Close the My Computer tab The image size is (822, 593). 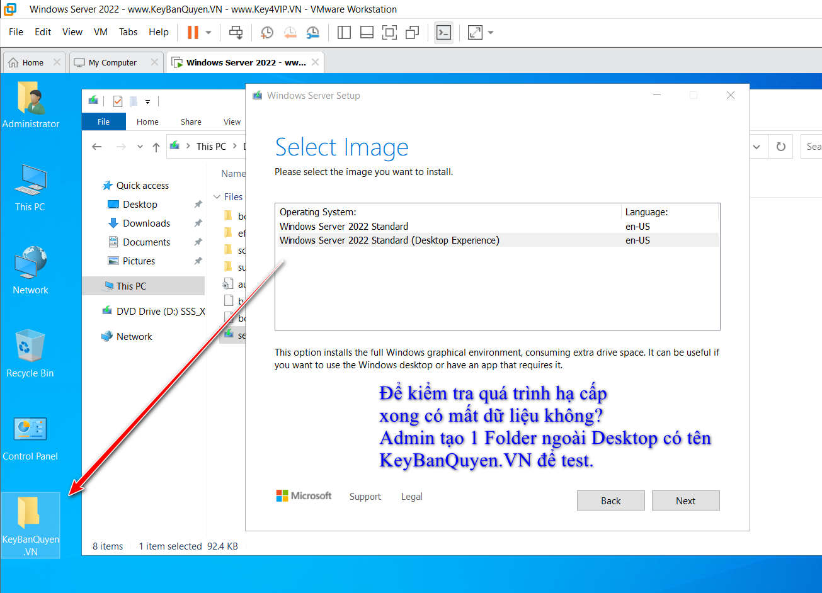pyautogui.click(x=154, y=62)
